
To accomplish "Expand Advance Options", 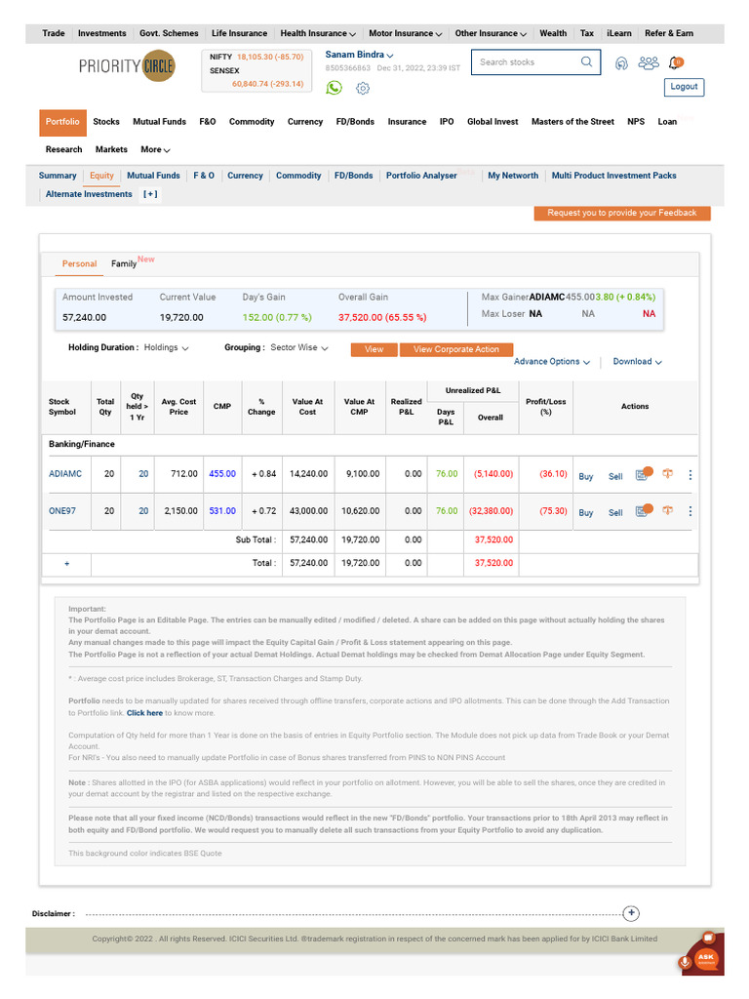I will tap(552, 362).
